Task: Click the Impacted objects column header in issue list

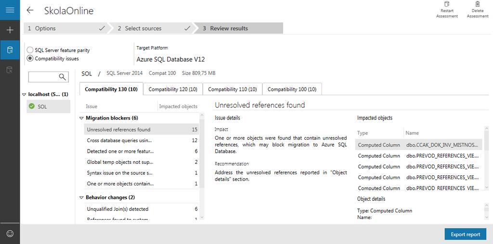Action: tap(178, 106)
